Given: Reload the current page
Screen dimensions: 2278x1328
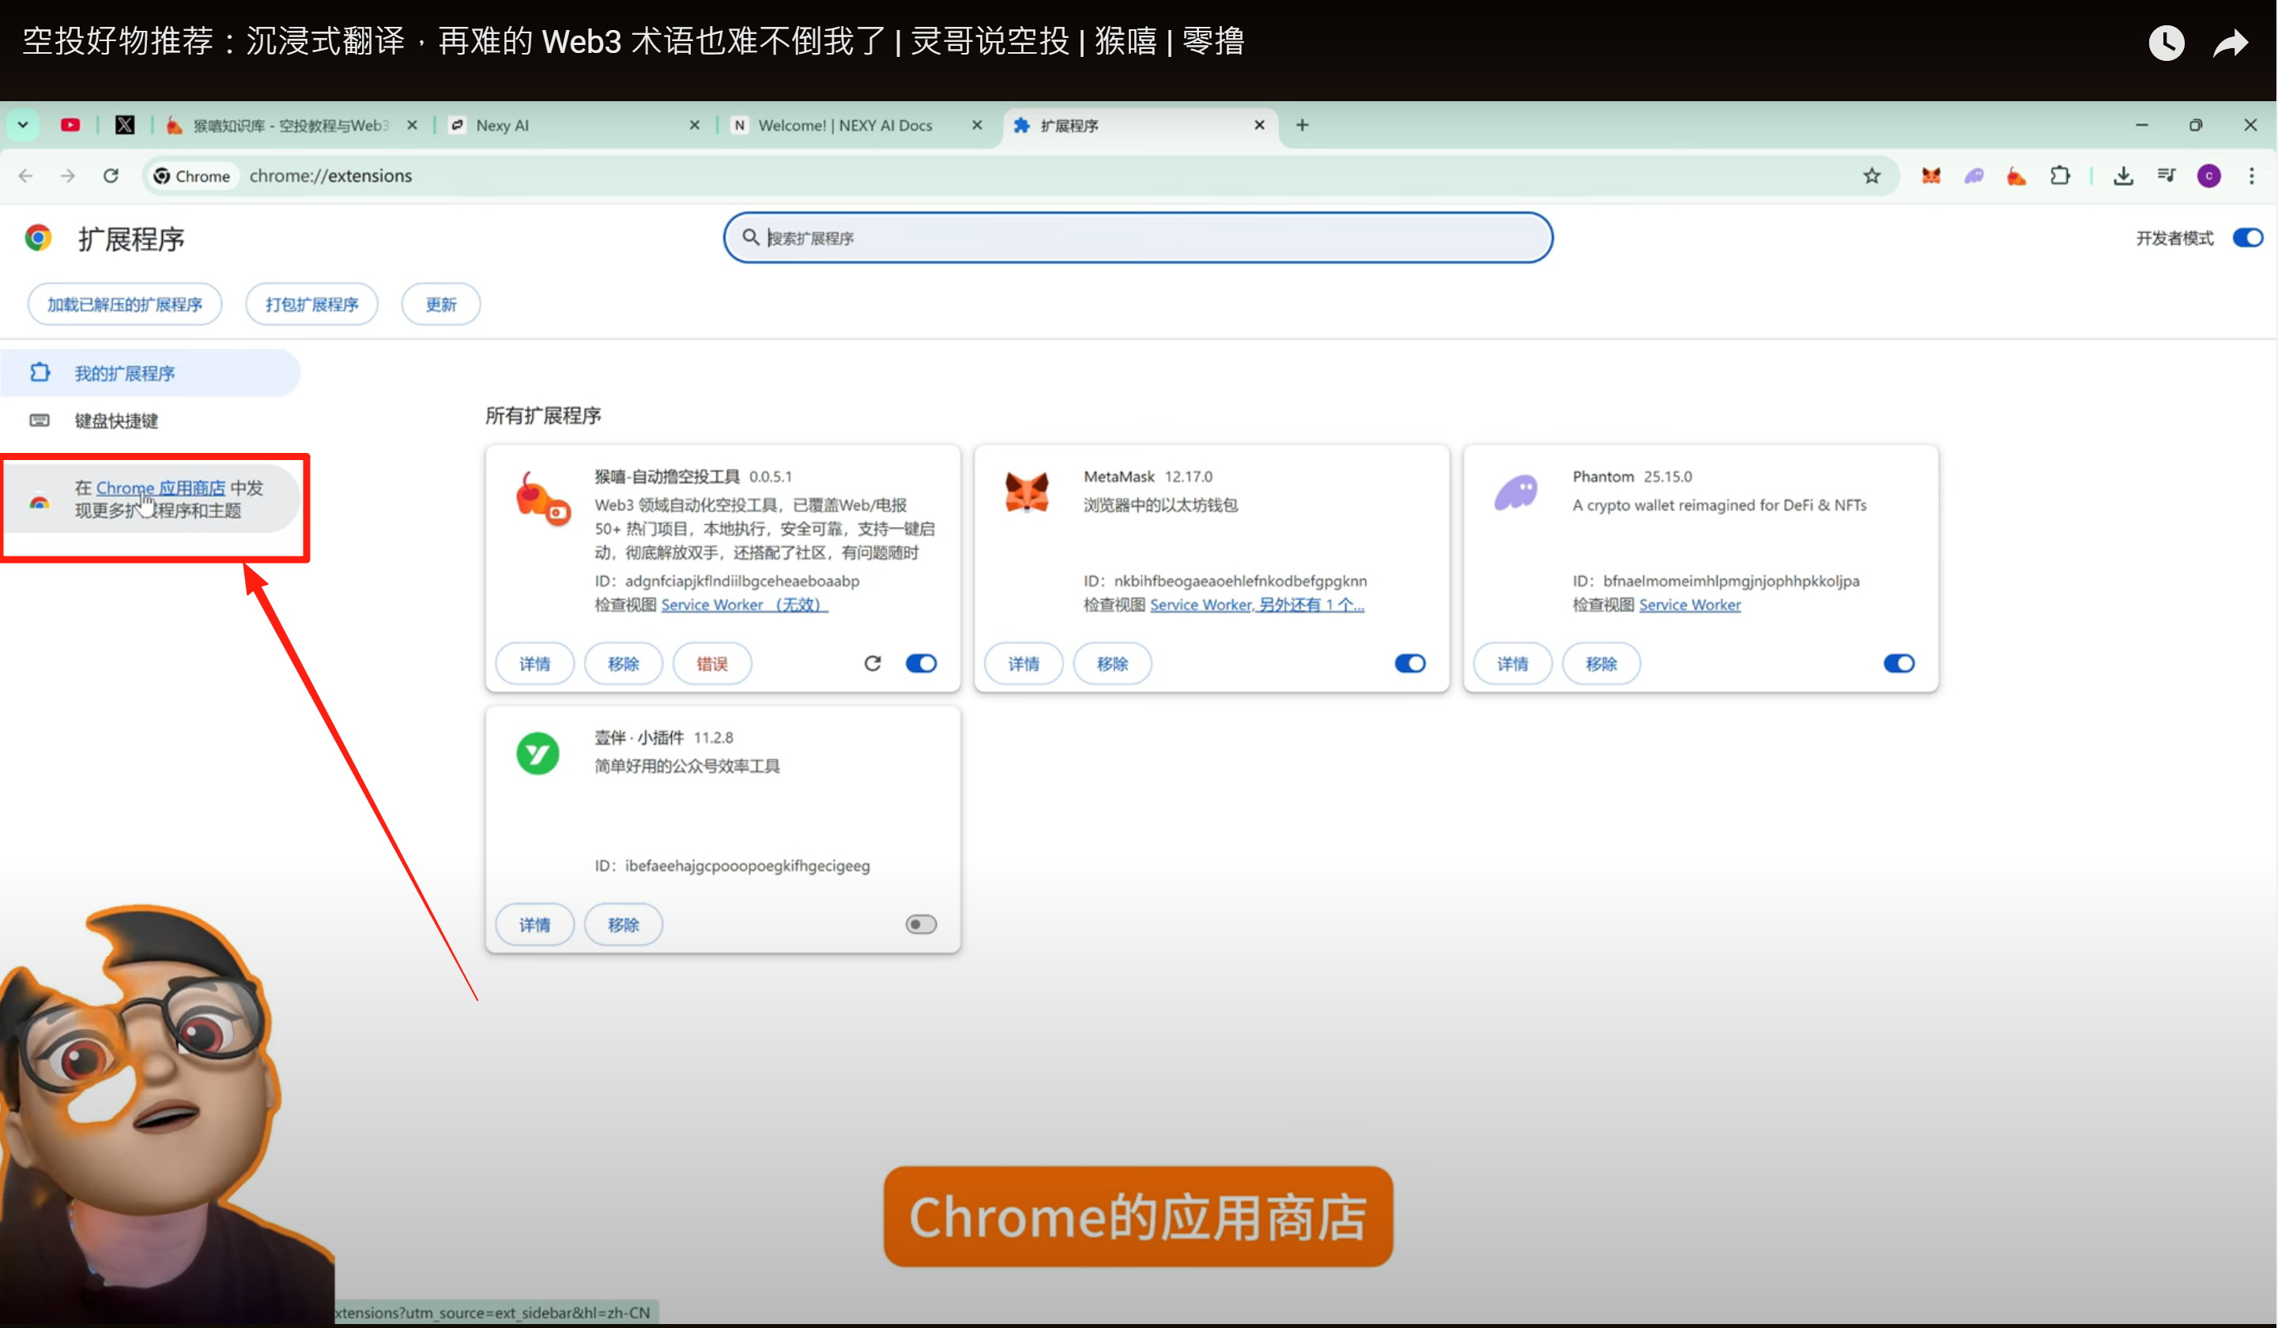Looking at the screenshot, I should [111, 175].
